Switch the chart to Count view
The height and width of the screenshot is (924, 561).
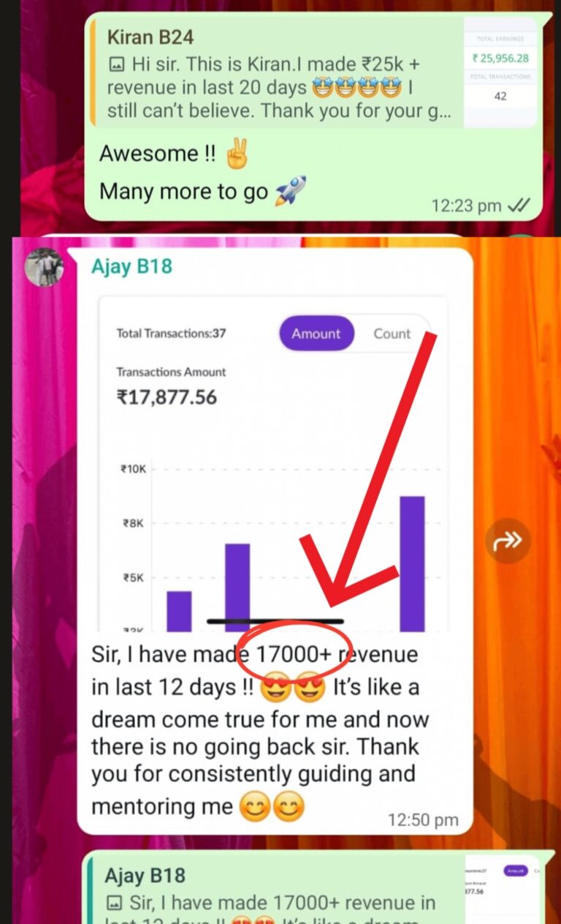pyautogui.click(x=392, y=334)
